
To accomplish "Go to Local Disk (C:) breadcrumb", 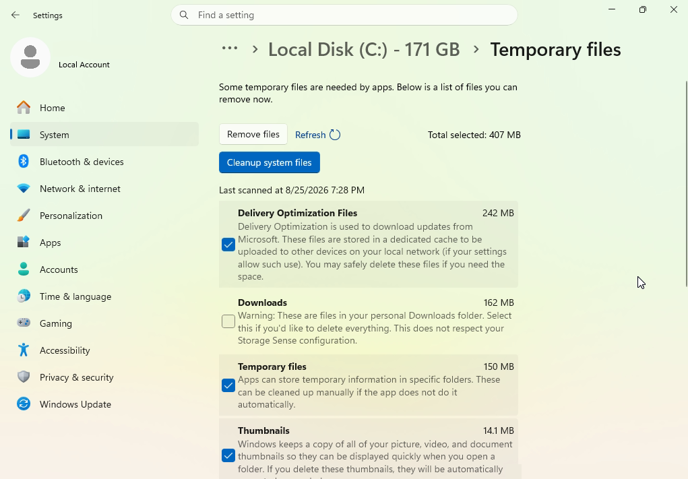I will coord(364,49).
